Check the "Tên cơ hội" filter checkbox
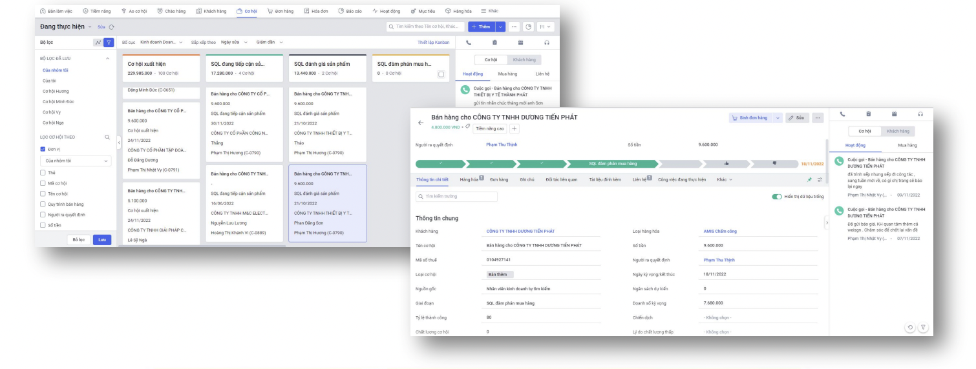This screenshot has height=369, width=976. coord(43,194)
